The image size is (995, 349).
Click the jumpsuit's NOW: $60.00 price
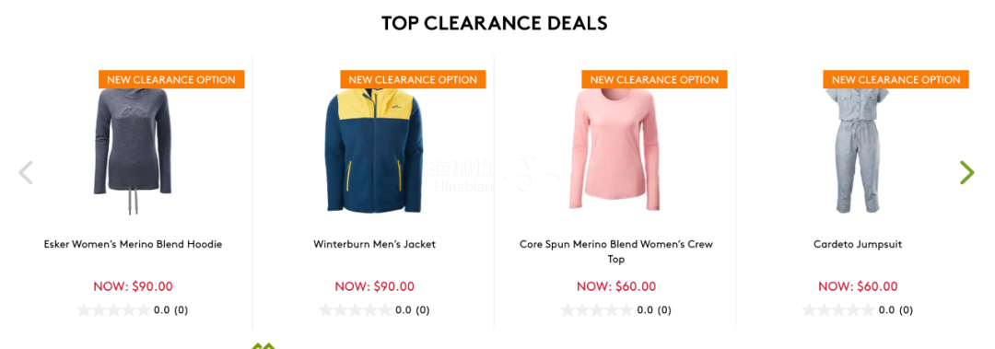[858, 286]
